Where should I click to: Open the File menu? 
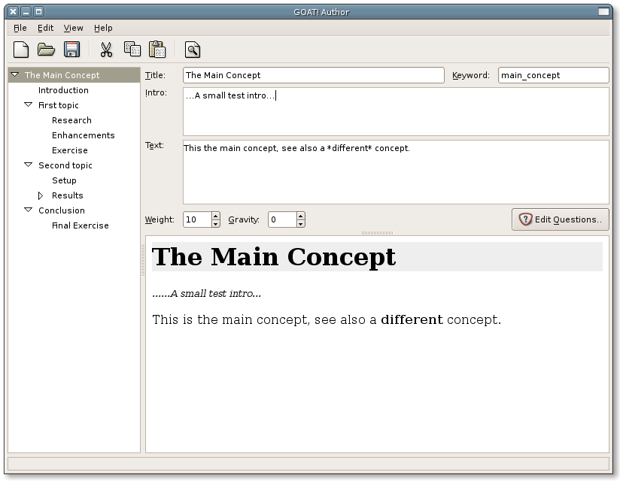pyautogui.click(x=20, y=28)
